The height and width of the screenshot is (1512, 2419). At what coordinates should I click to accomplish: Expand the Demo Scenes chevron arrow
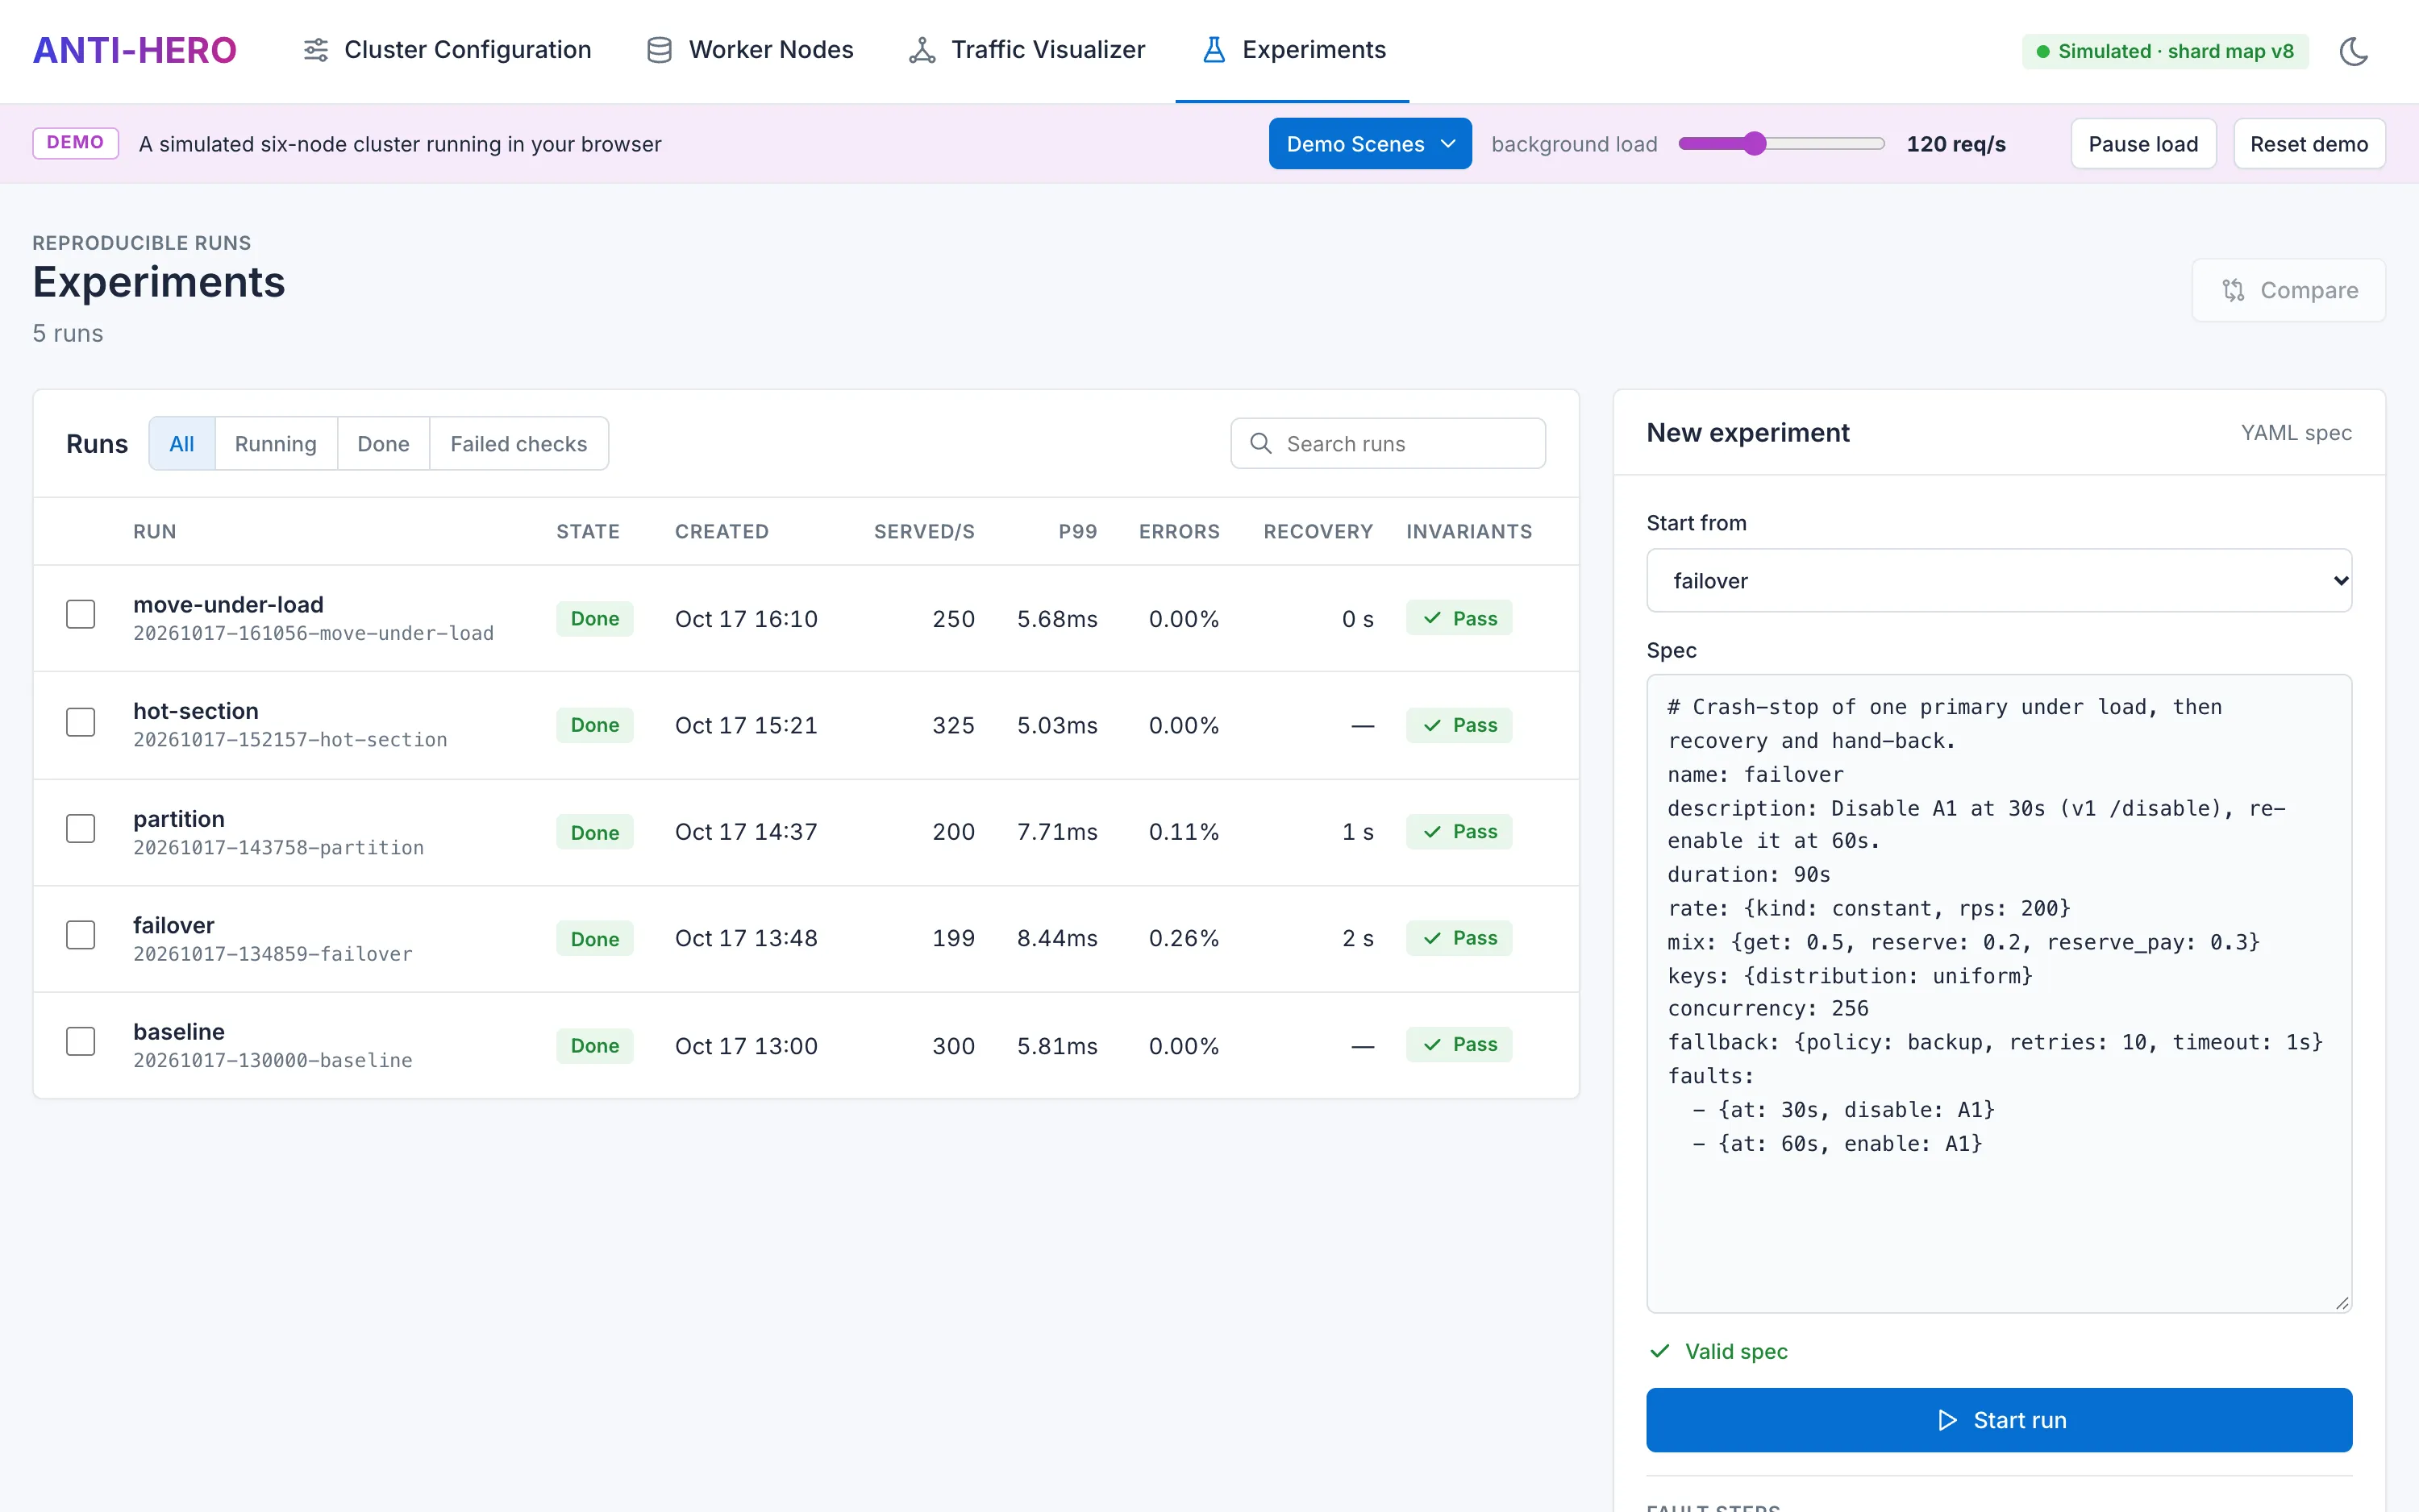[1447, 144]
